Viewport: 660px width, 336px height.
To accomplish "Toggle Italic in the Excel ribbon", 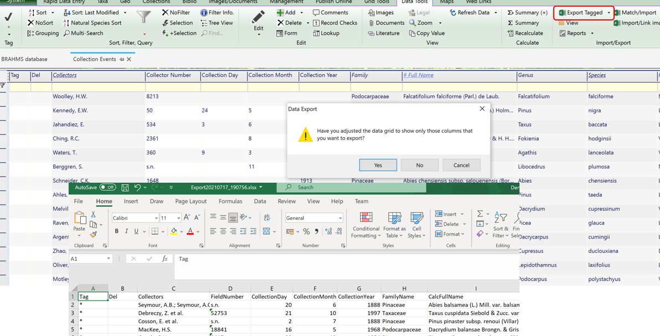I will [127, 231].
